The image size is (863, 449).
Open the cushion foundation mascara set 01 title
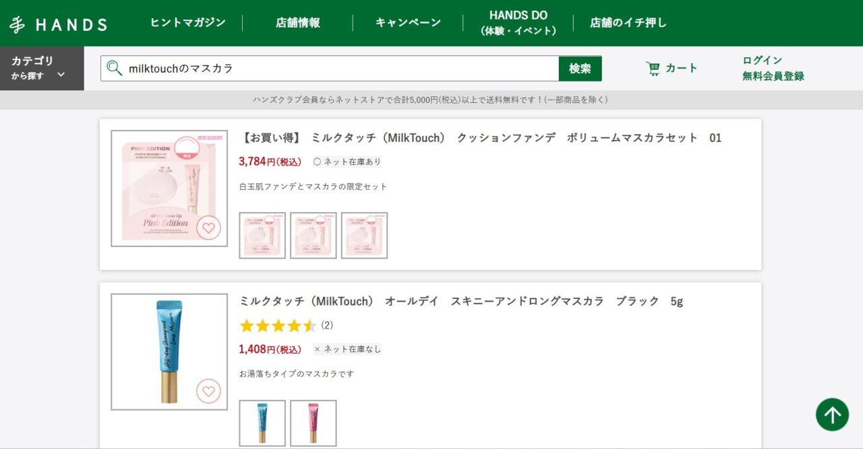pos(480,138)
